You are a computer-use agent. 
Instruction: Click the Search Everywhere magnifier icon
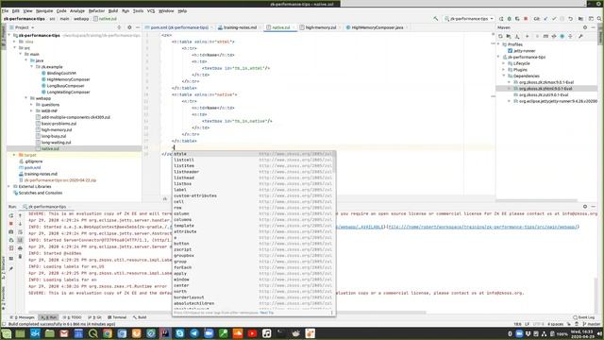pos(599,19)
